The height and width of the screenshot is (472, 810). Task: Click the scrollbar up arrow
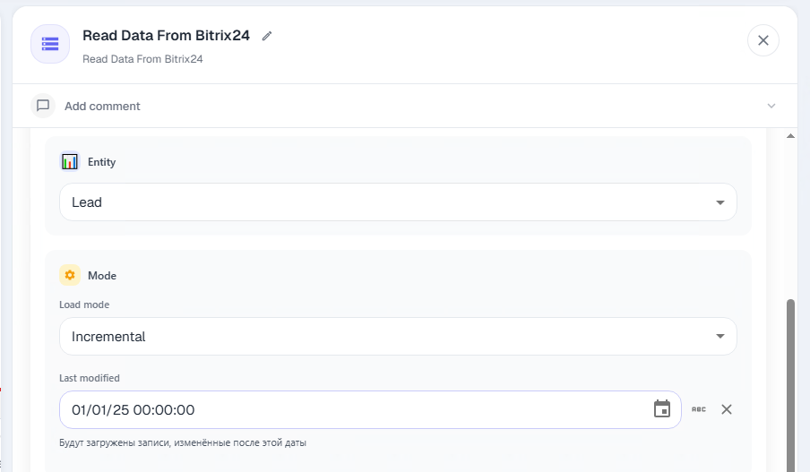pos(790,136)
